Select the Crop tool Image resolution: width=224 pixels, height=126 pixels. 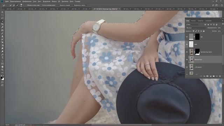2,24
